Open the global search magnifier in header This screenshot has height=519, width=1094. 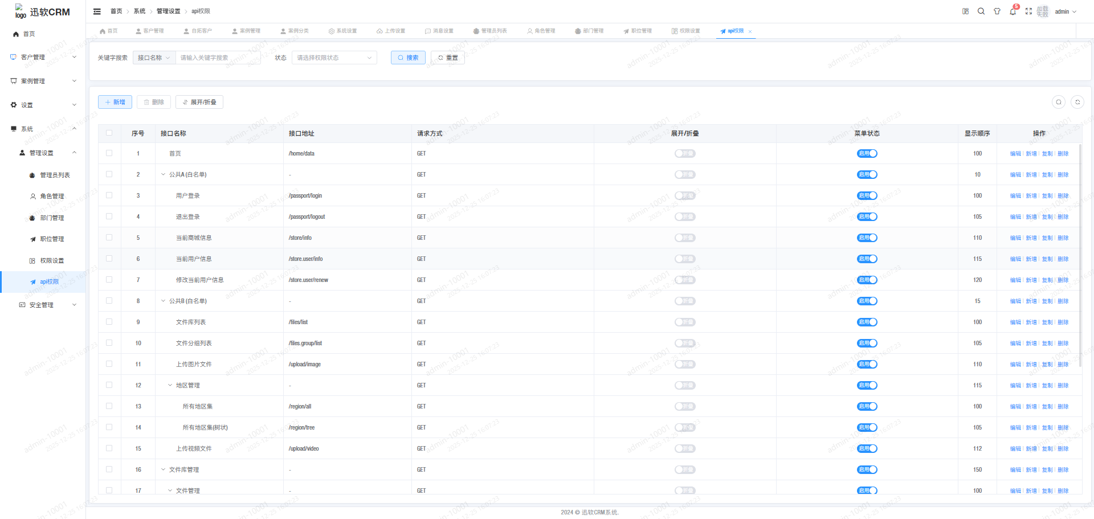[981, 11]
